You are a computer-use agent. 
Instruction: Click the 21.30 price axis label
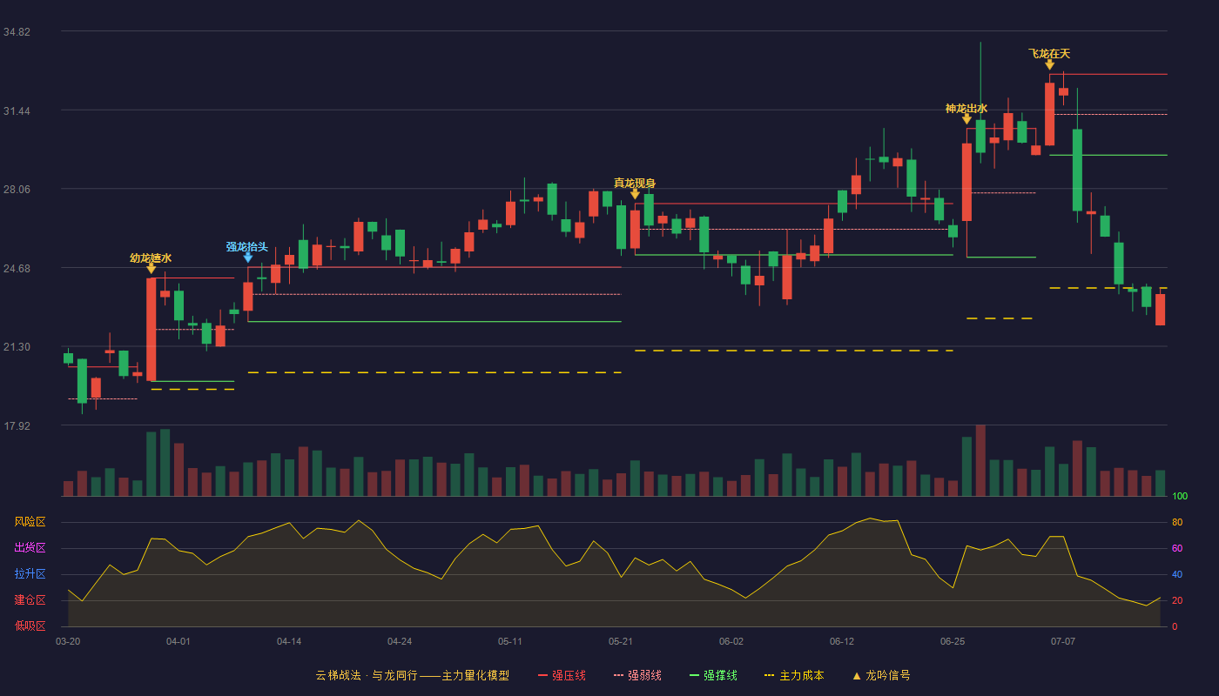(17, 347)
